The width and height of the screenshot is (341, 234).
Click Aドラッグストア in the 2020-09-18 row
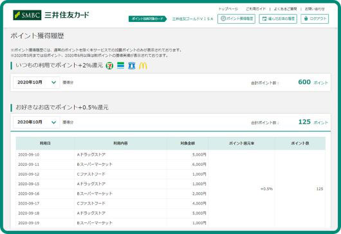(x=91, y=213)
